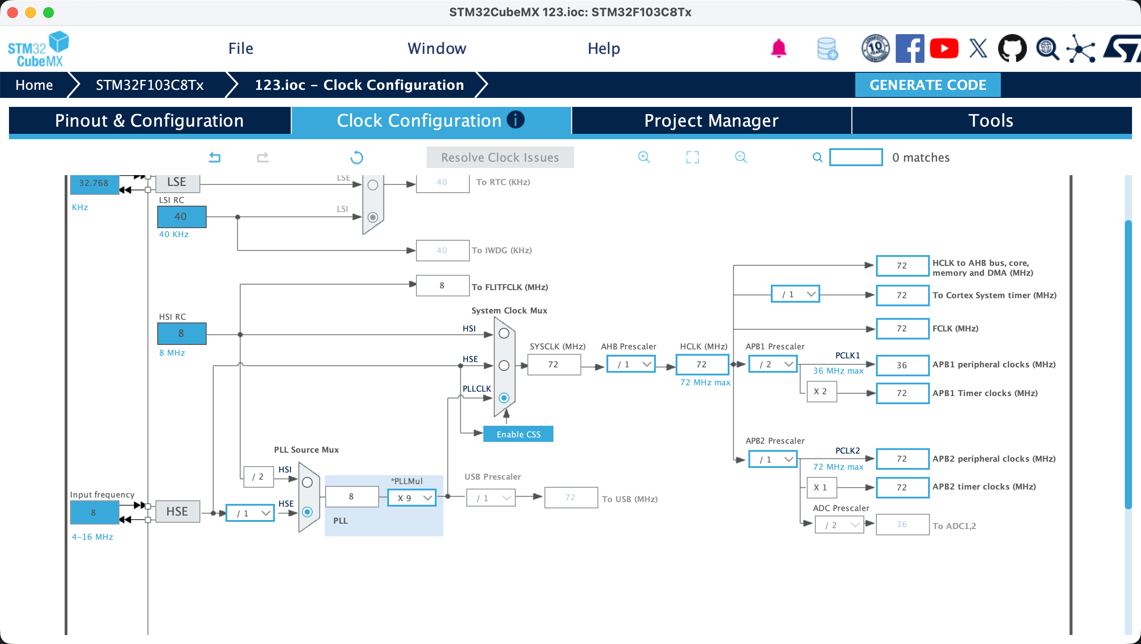Click the database update icon
The image size is (1141, 644).
point(827,49)
